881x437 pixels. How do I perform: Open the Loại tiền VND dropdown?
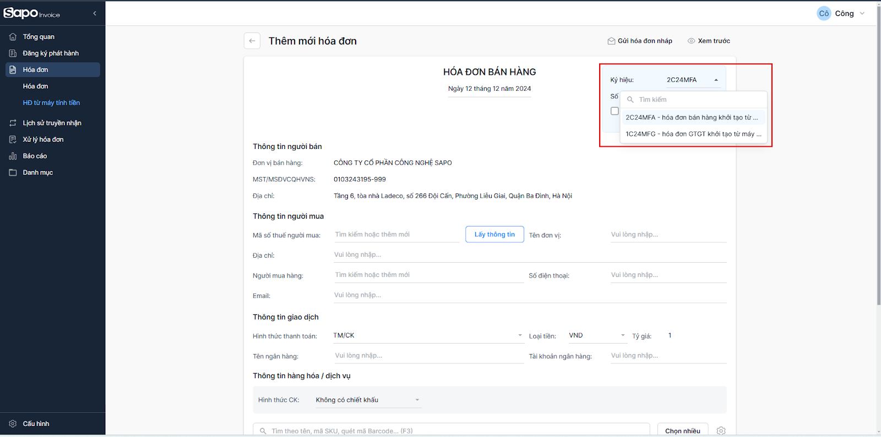(598, 336)
